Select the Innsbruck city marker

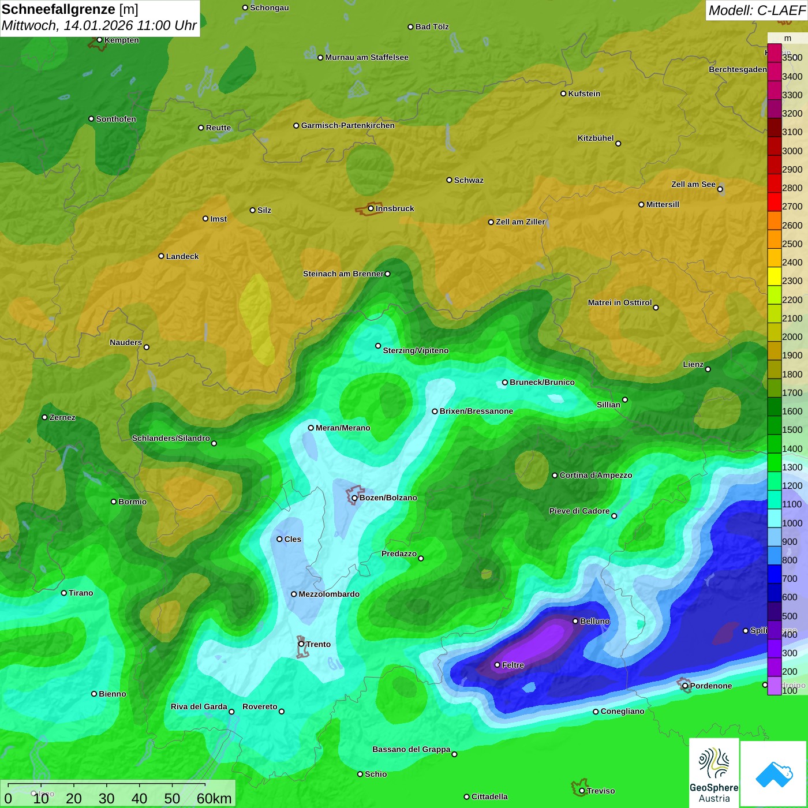pos(371,208)
